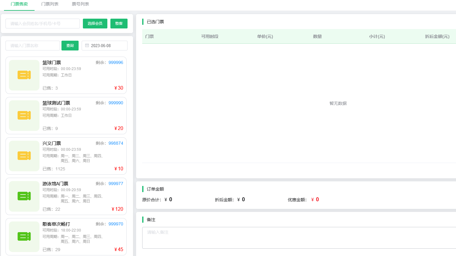
Task: Select the 篮球门票 title text
Action: [52, 63]
